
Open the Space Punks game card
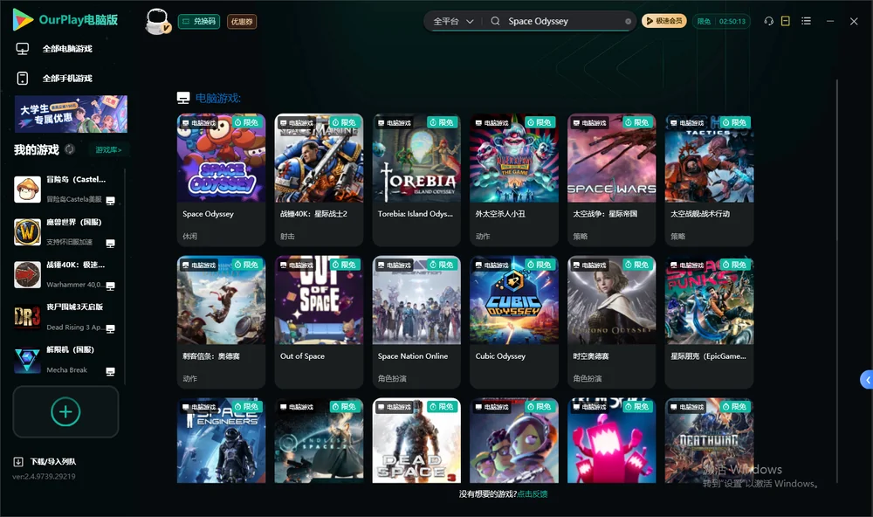click(709, 322)
